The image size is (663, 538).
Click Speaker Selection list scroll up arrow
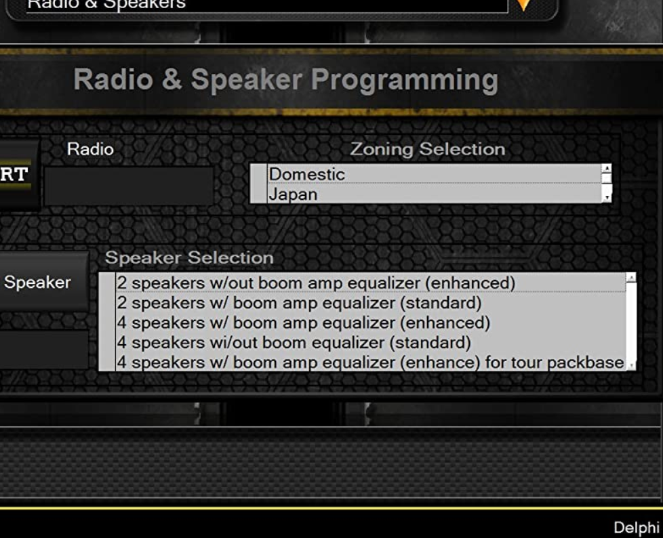631,278
